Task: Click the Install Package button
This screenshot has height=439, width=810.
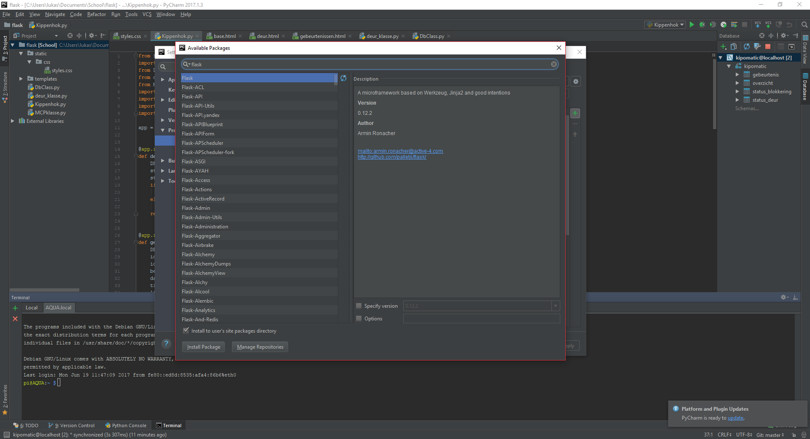Action: click(x=204, y=347)
